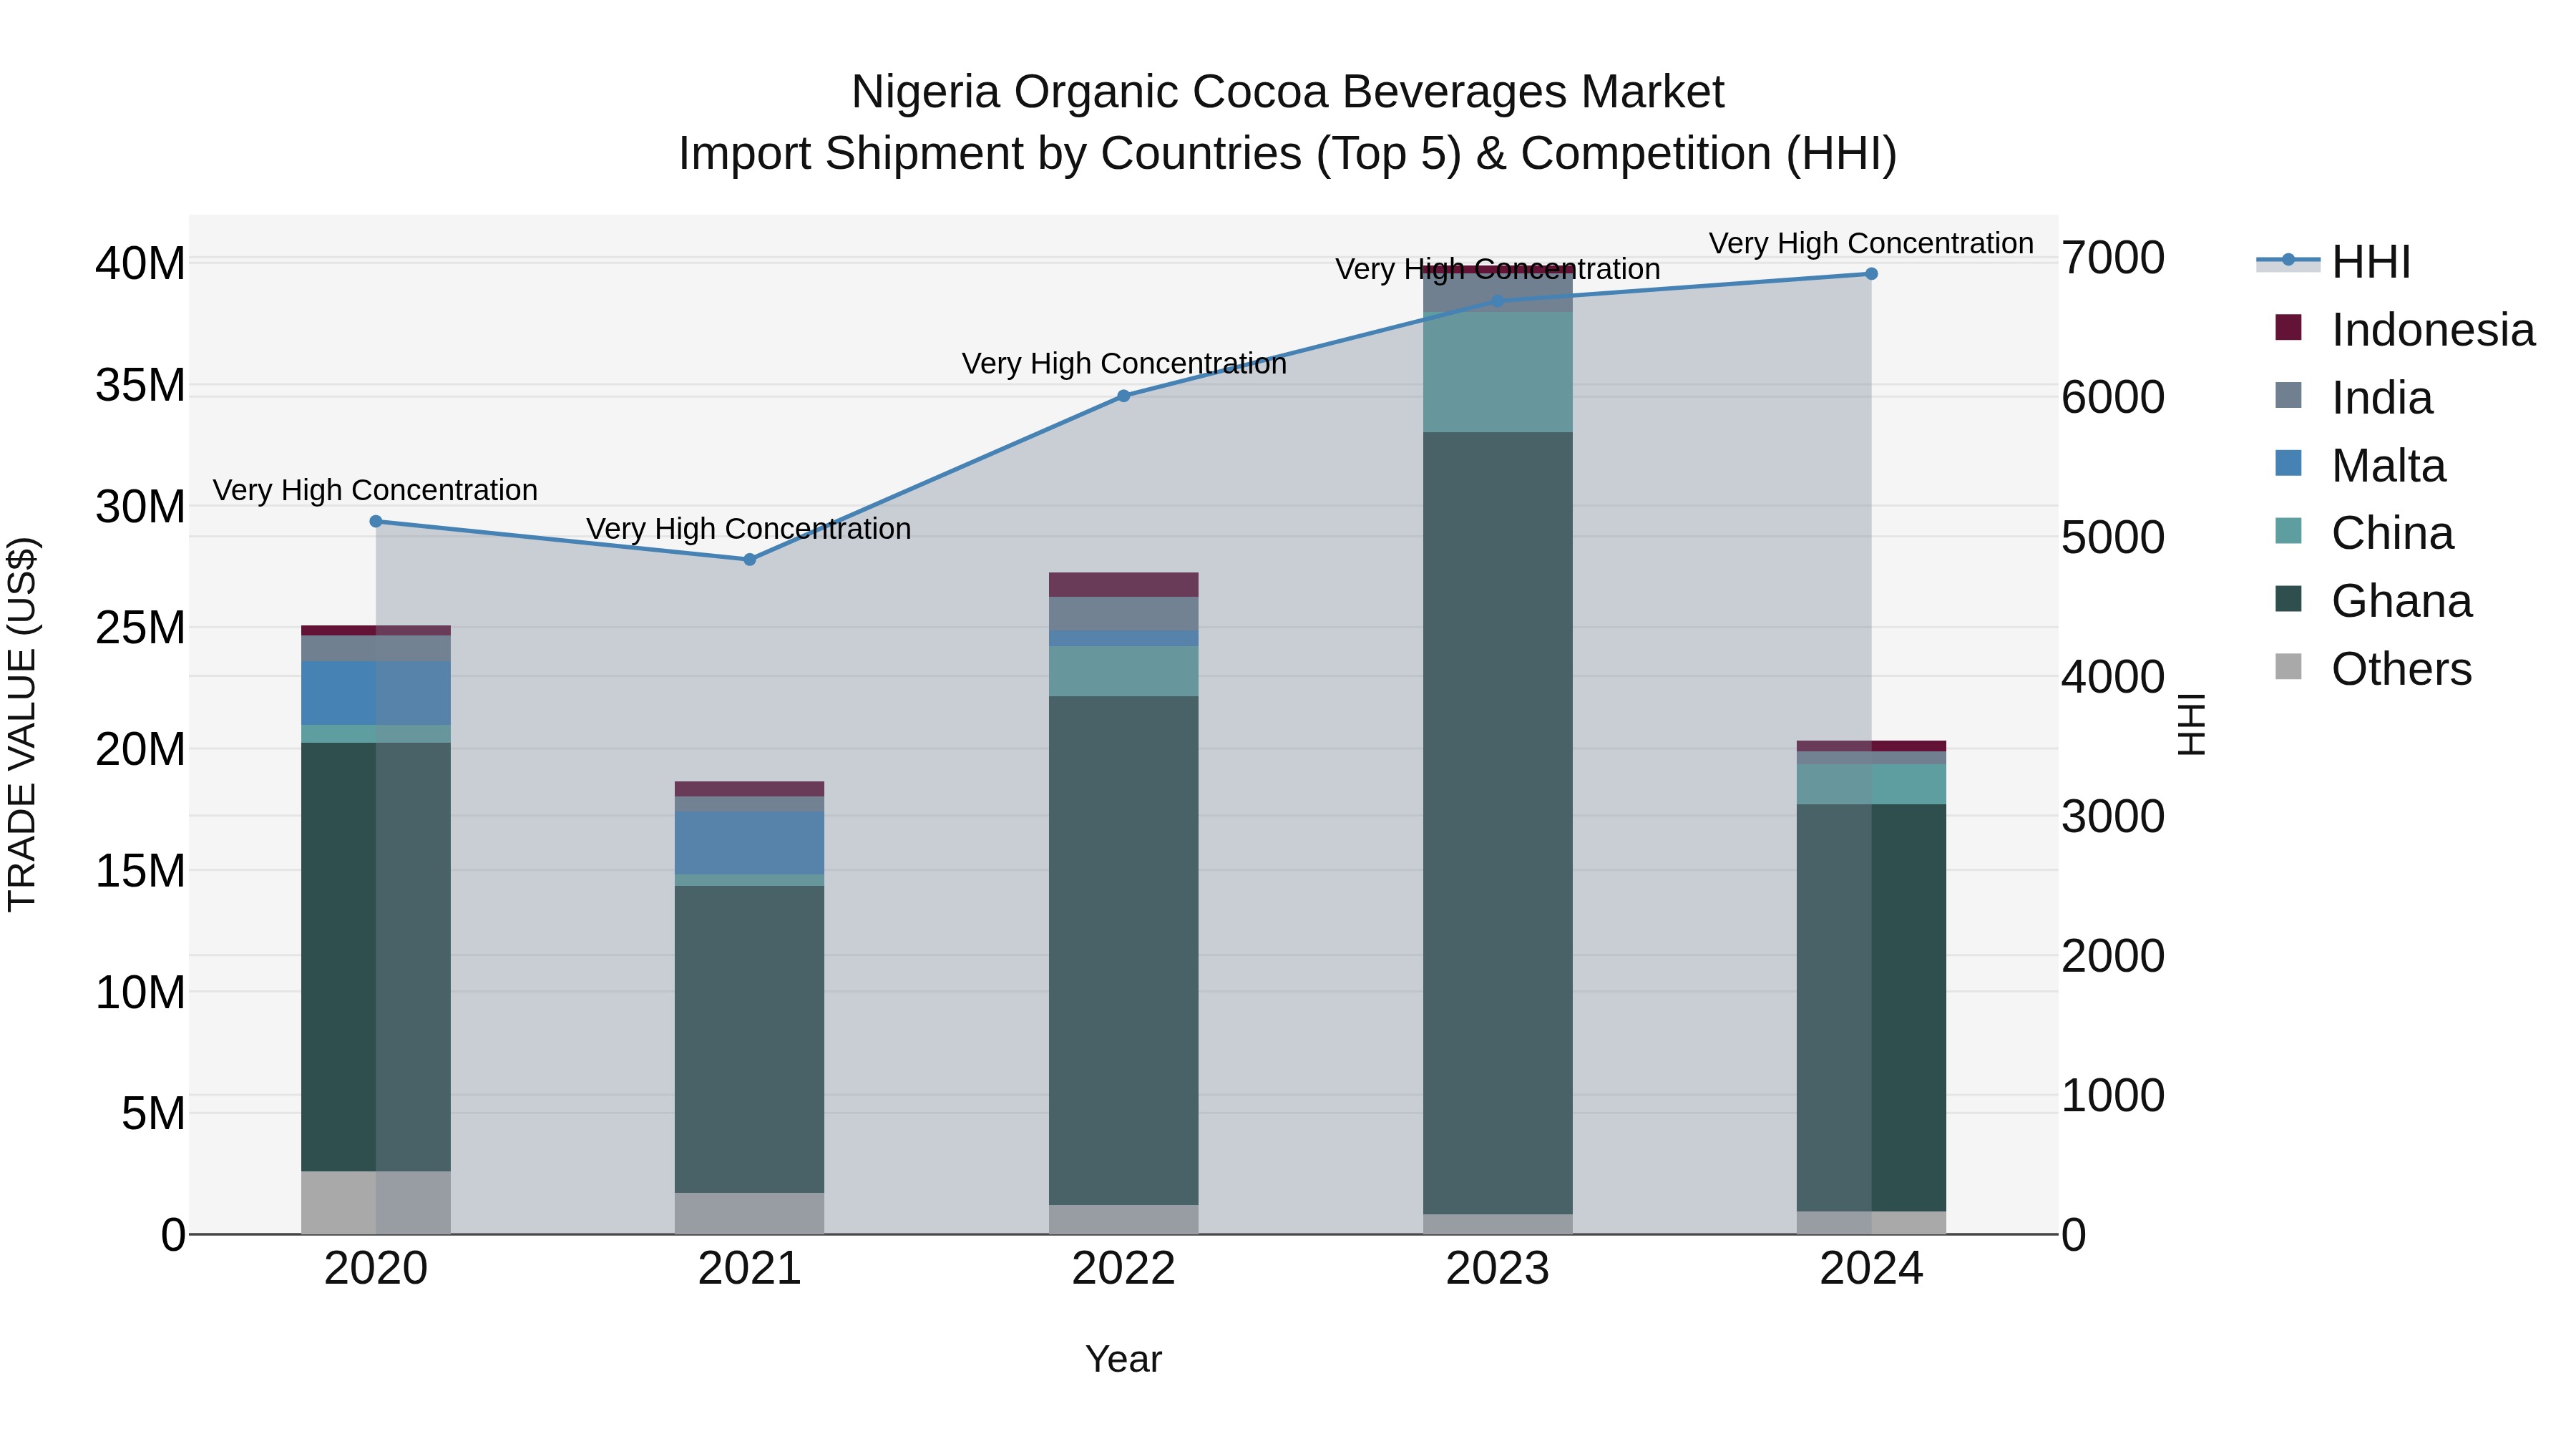This screenshot has width=2576, height=1449.
Task: Select the Ghana segment of the 2023 bar
Action: point(1497,823)
